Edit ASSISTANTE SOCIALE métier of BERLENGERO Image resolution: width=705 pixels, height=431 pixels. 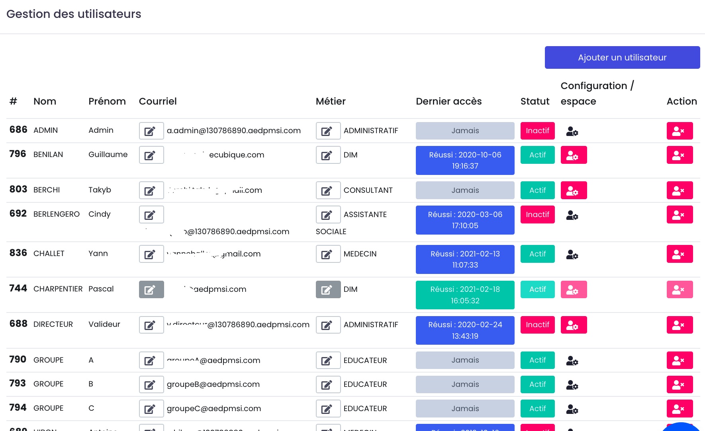click(328, 215)
